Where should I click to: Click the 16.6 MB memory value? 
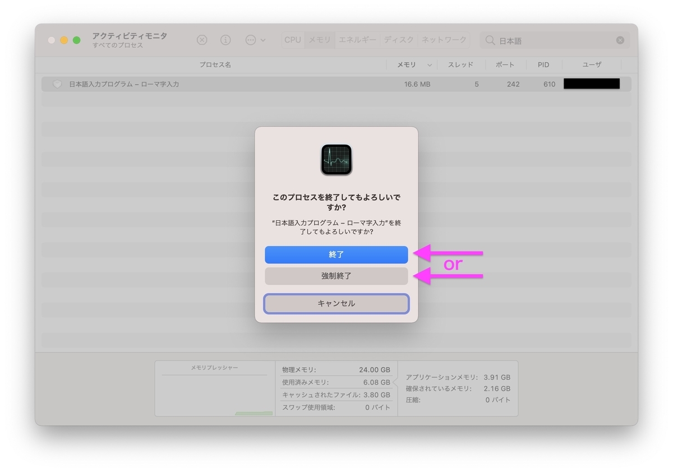click(417, 84)
